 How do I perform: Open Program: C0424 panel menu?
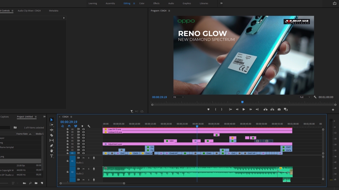[x=169, y=11]
